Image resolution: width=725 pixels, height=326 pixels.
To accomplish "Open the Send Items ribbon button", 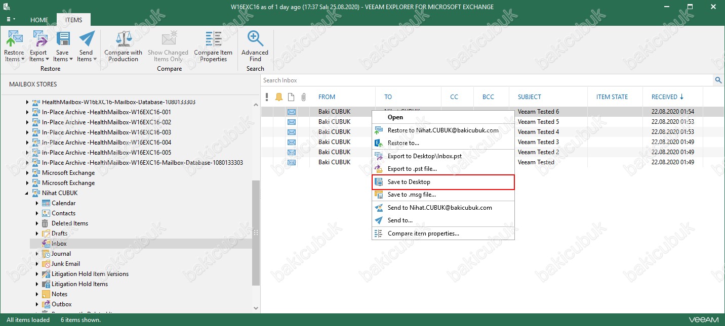I will point(87,46).
